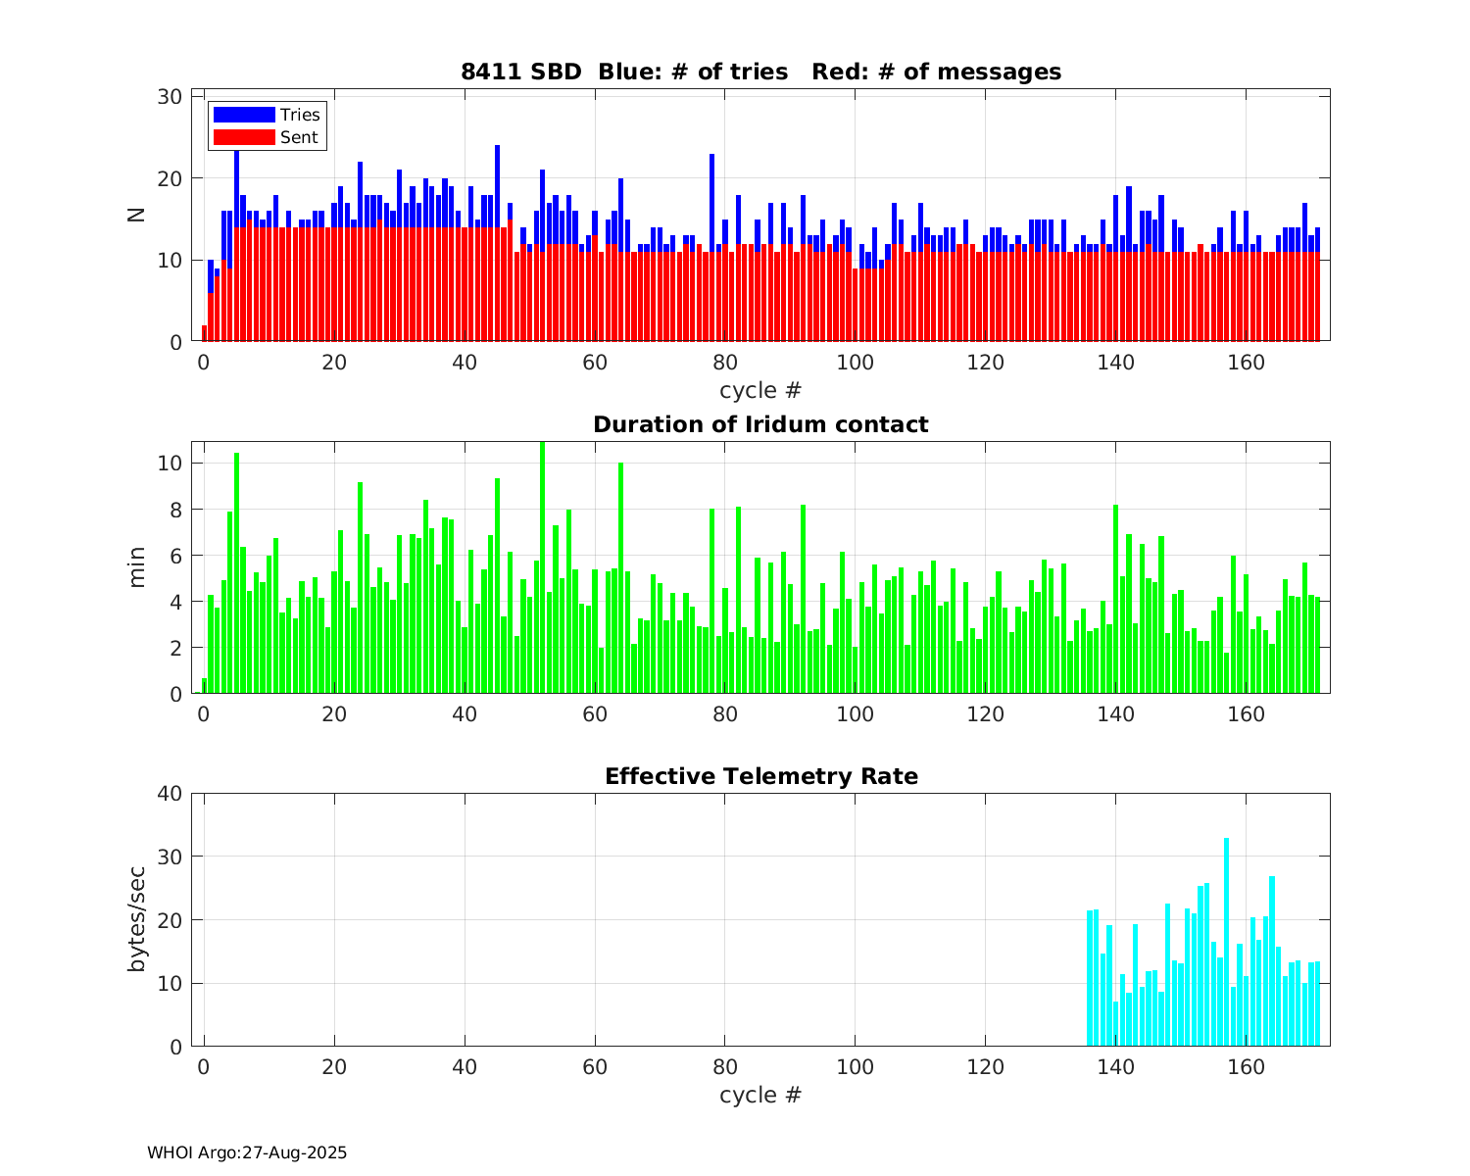Viewport: 1470px width, 1176px height.
Task: Select the 'bytes/sec' y-axis label
Action: [x=137, y=919]
